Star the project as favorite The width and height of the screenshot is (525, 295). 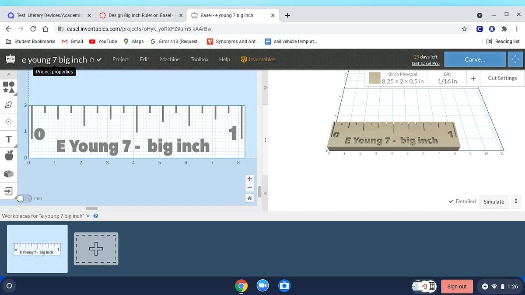click(92, 59)
